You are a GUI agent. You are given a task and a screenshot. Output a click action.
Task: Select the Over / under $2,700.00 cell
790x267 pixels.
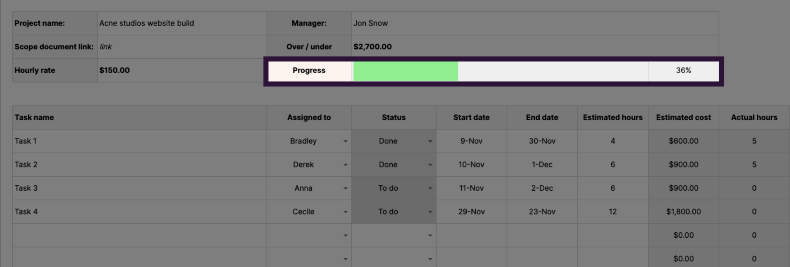[x=535, y=47]
